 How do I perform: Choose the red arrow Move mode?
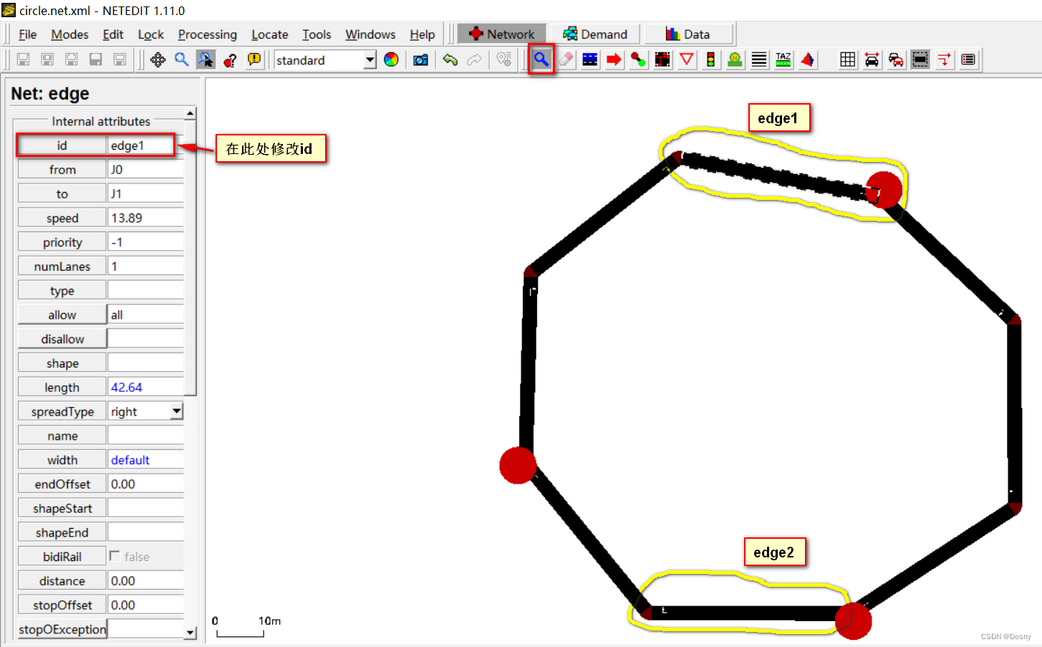pos(614,59)
